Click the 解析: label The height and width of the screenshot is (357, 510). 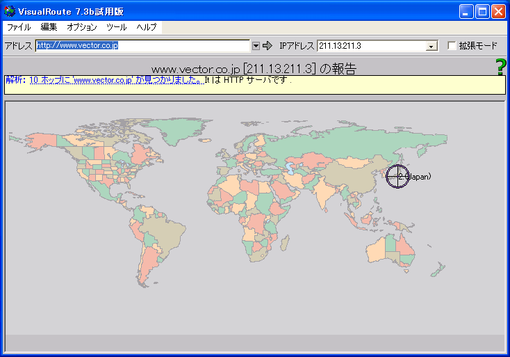click(x=16, y=80)
